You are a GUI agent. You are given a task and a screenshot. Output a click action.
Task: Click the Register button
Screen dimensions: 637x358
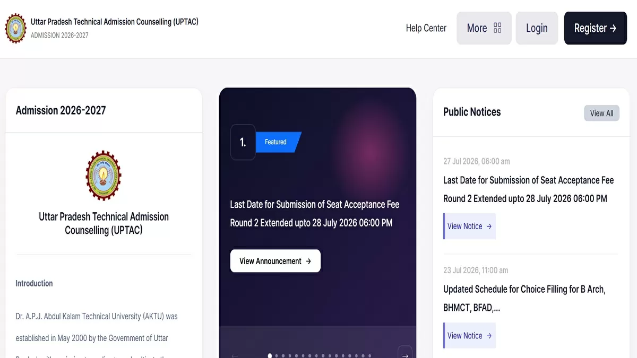point(596,28)
